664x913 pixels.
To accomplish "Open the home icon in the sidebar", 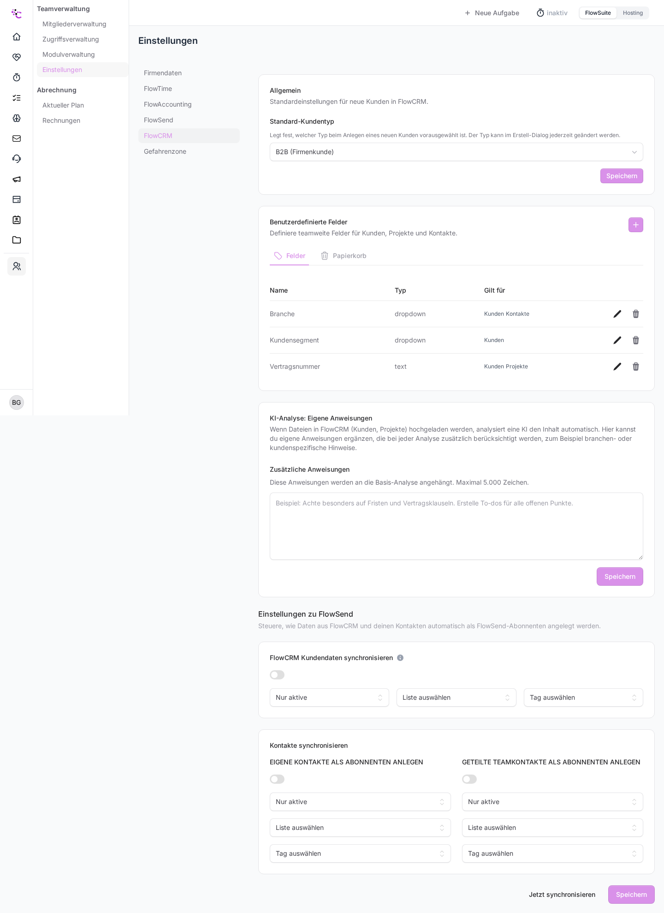I will (x=17, y=36).
